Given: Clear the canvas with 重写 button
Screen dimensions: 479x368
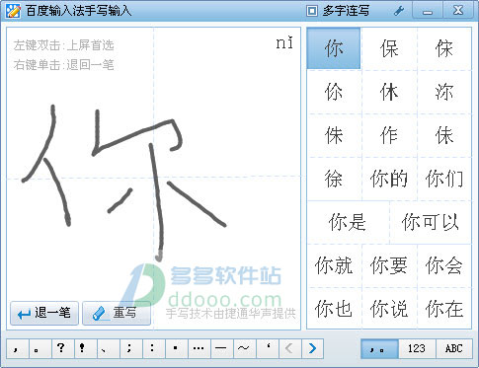Looking at the screenshot, I should (x=117, y=313).
